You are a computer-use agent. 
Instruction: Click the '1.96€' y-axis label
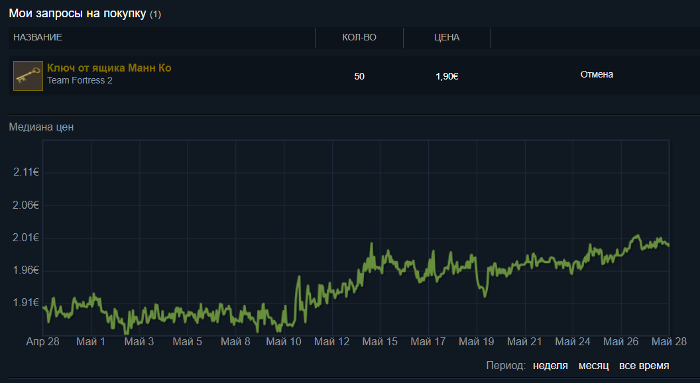pyautogui.click(x=26, y=270)
